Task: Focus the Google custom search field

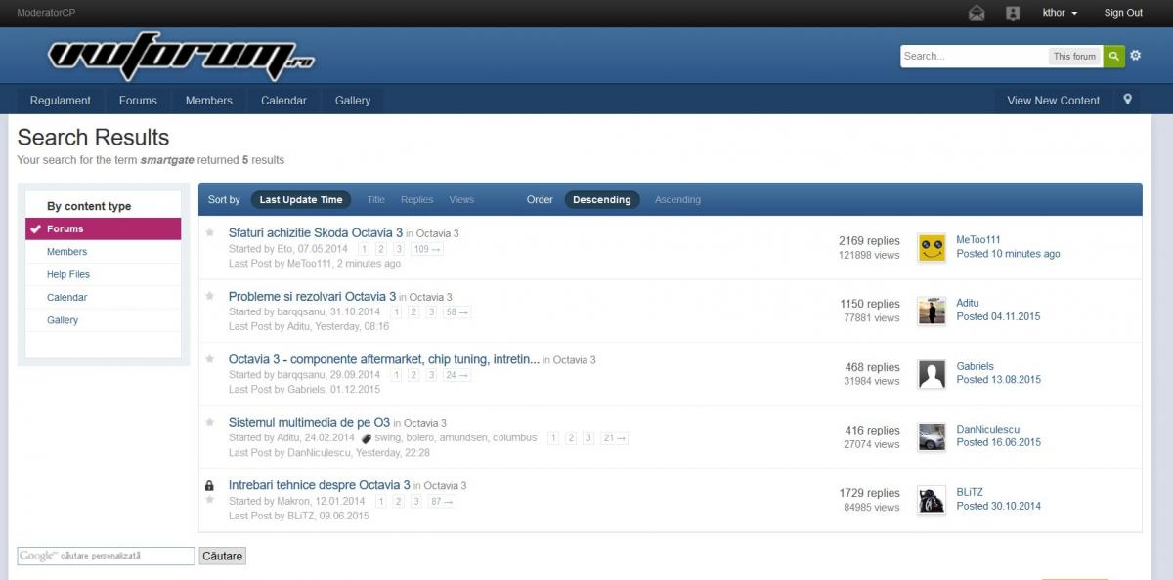Action: pyautogui.click(x=106, y=556)
